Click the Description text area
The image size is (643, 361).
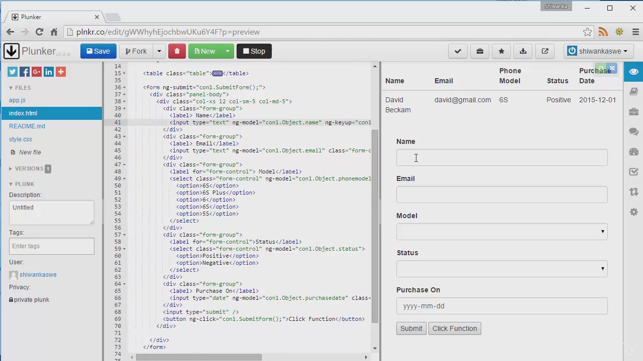[x=51, y=212]
